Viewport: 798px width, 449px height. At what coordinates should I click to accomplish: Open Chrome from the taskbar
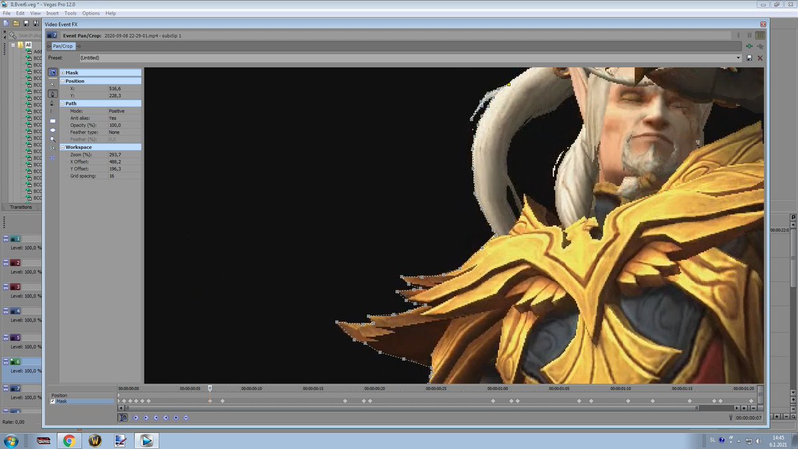pyautogui.click(x=68, y=440)
